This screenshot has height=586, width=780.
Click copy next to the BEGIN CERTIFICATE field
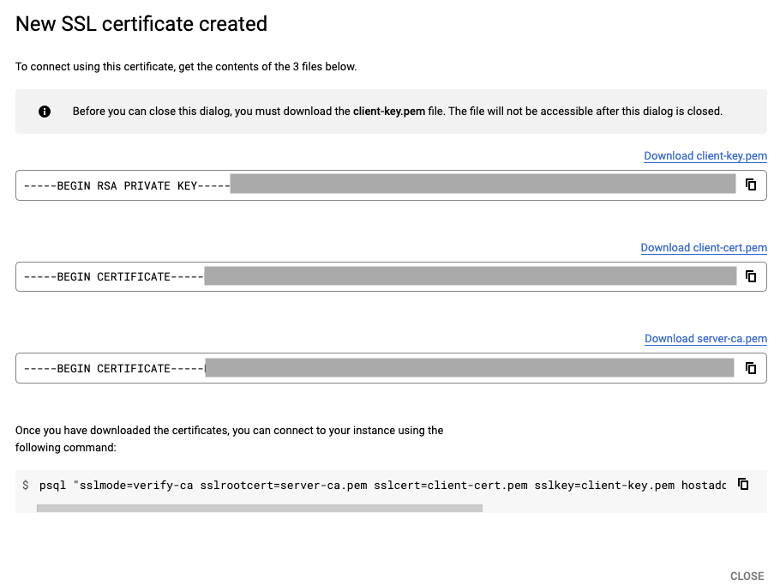[x=751, y=276]
